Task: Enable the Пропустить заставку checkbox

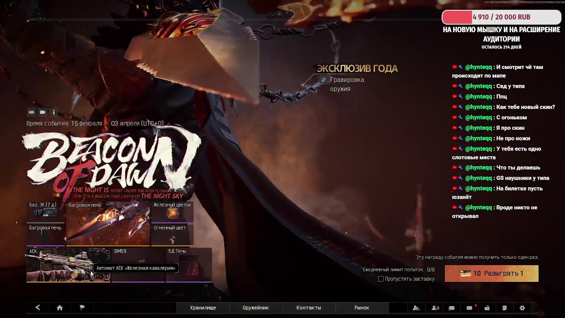Action: [380, 279]
